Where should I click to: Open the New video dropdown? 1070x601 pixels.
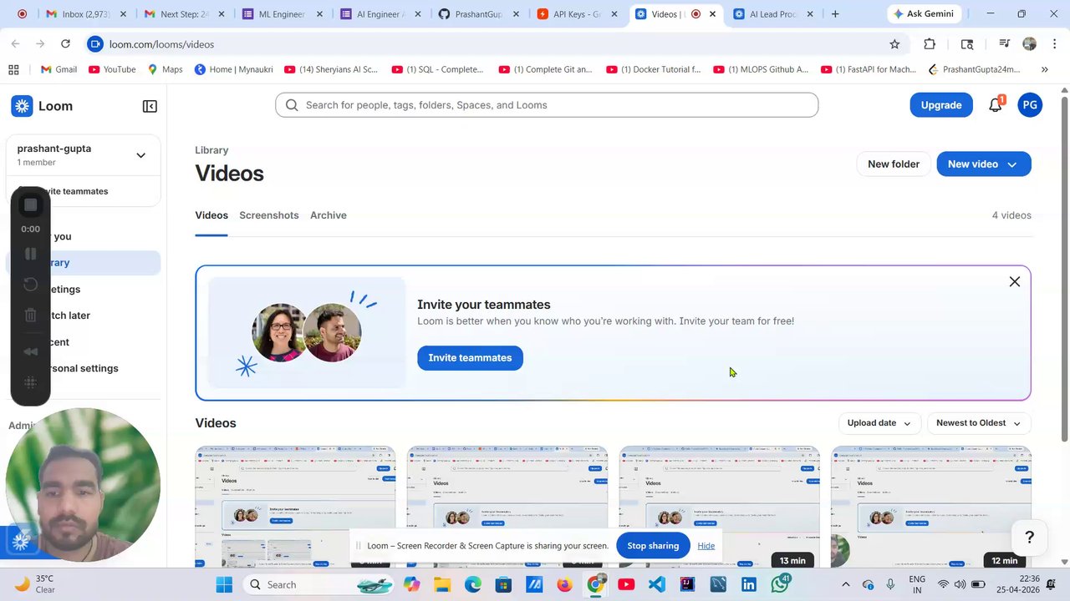(x=983, y=164)
